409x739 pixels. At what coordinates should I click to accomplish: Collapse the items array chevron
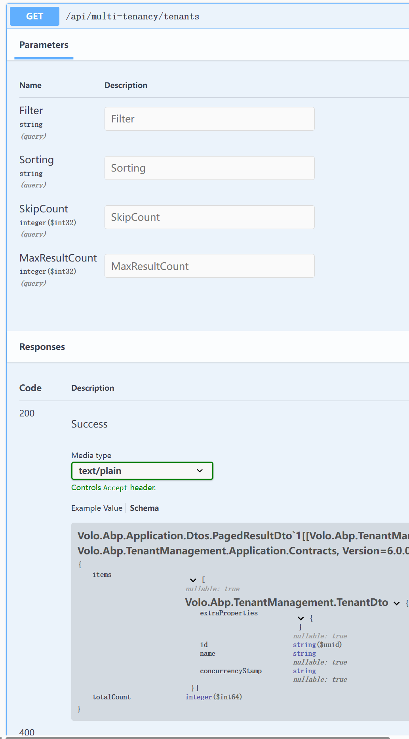pyautogui.click(x=193, y=580)
